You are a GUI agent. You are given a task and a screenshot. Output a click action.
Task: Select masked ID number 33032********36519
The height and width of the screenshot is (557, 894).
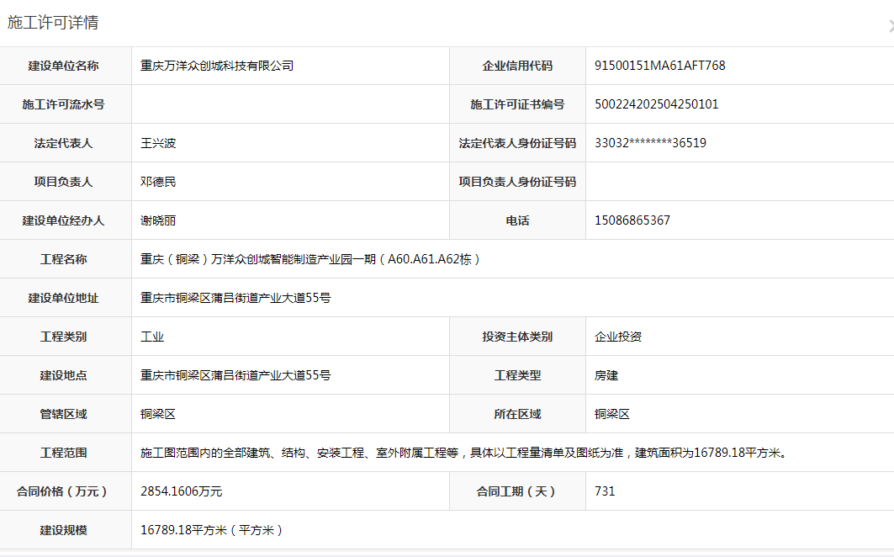650,143
